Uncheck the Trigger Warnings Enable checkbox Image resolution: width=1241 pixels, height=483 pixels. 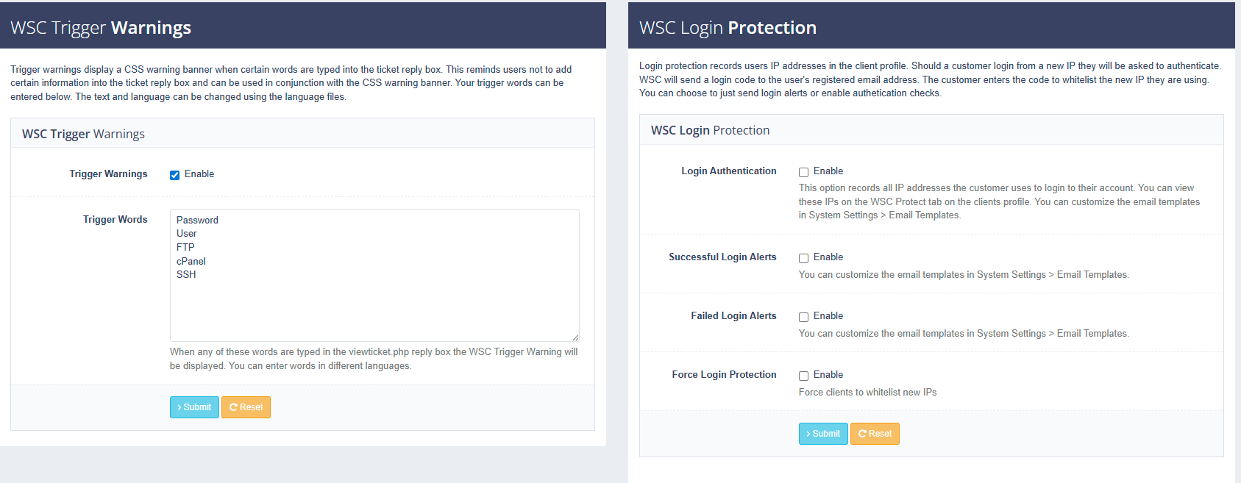coord(174,175)
